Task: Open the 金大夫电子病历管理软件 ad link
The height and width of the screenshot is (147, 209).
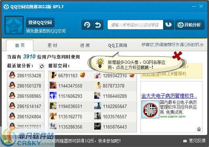Action: pyautogui.click(x=169, y=96)
